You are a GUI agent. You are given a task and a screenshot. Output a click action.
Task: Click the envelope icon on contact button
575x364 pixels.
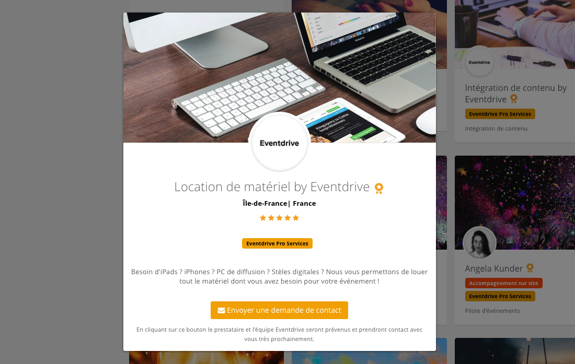pyautogui.click(x=221, y=311)
